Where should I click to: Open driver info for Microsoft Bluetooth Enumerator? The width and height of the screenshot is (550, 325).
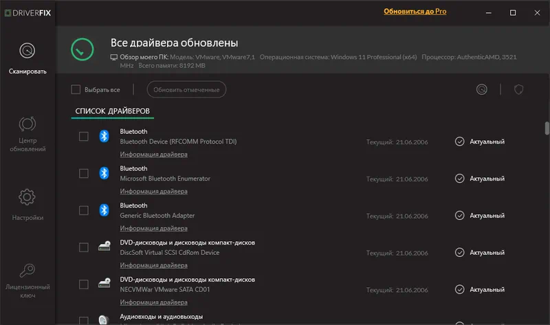(x=153, y=192)
